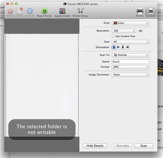Select the upright portrait orientation icon
The width and height of the screenshot is (163, 158).
point(114,47)
